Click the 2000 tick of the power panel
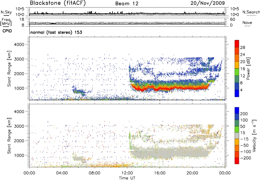The height and width of the screenshot is (180, 260). (19, 73)
